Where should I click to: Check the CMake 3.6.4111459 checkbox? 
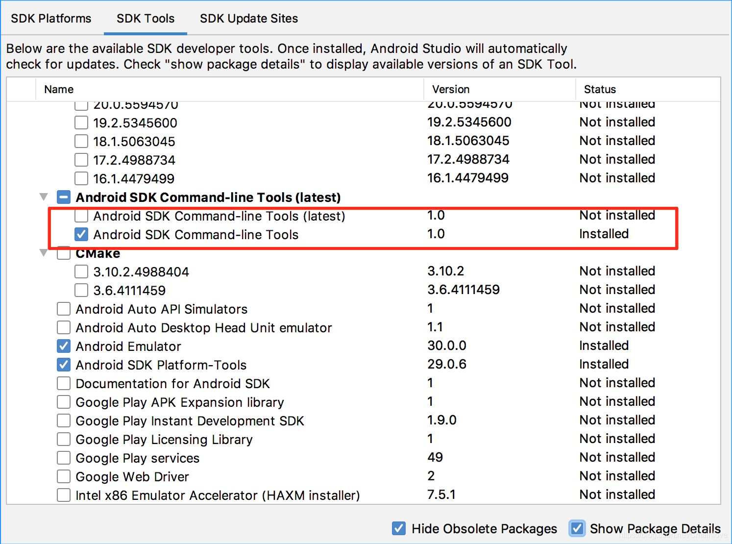81,290
